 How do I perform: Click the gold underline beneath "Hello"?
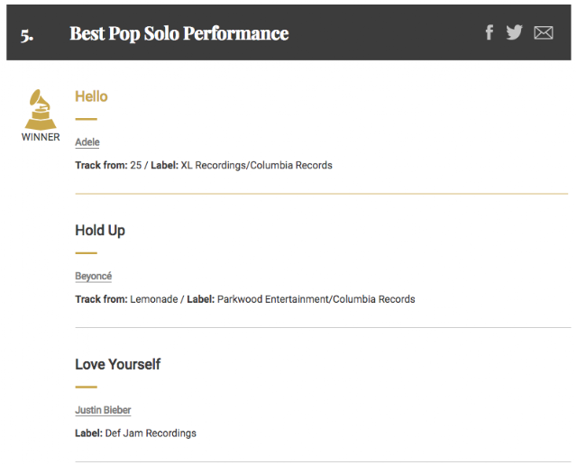86,118
